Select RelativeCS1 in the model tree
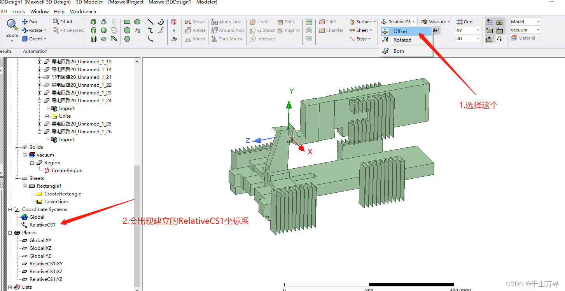This screenshot has height=291, width=565. coord(43,225)
